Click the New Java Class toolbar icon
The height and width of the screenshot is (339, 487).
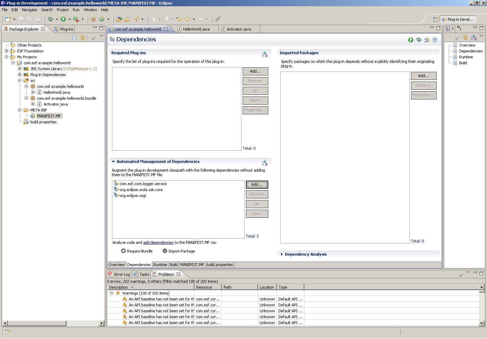point(102,19)
